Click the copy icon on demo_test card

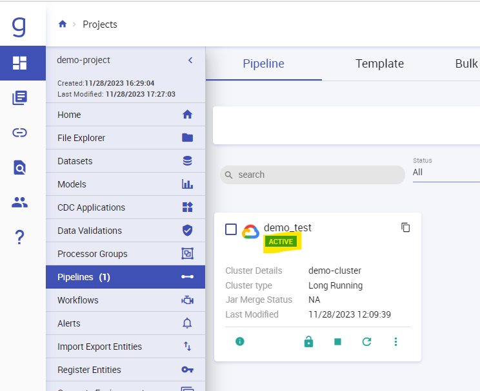[x=405, y=227]
